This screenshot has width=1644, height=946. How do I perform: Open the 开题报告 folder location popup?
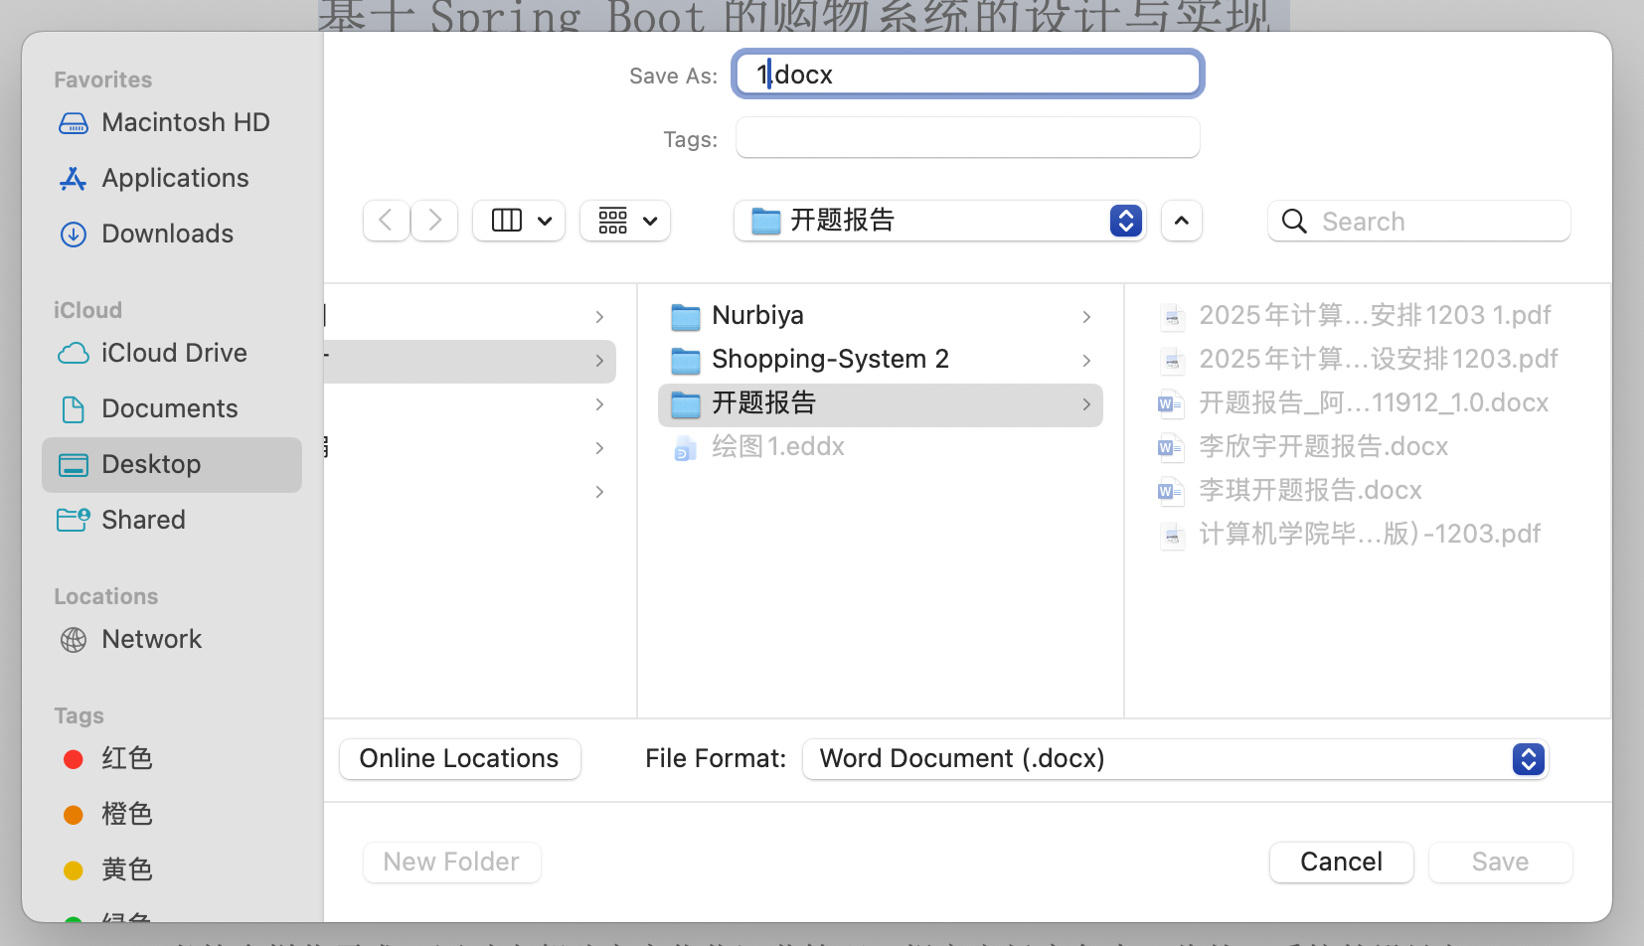point(939,221)
